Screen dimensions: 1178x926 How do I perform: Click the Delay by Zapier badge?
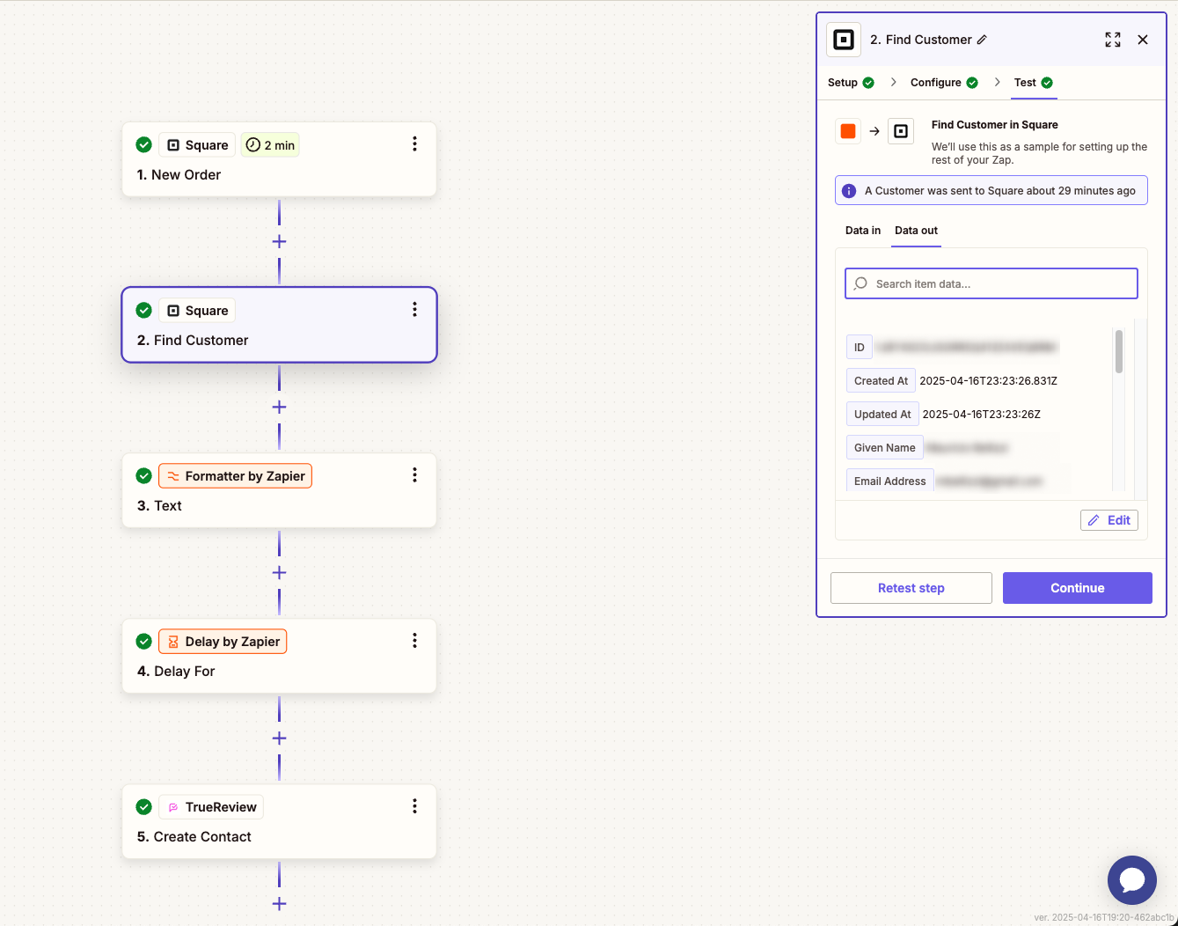point(223,642)
